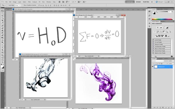This screenshot has height=109, width=175.
Task: Switch to the Essentials workspace
Action: pyautogui.click(x=130, y=2)
